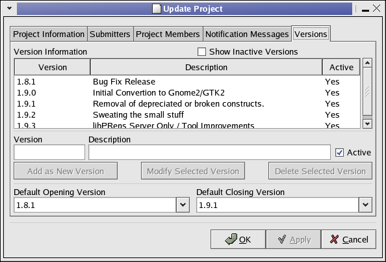Select version 1.9.0 row
This screenshot has height=262, width=386.
tap(187, 92)
